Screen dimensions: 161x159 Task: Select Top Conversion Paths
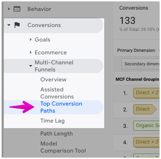click(61, 107)
